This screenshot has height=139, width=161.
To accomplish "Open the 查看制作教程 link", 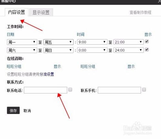I will tap(140, 13).
